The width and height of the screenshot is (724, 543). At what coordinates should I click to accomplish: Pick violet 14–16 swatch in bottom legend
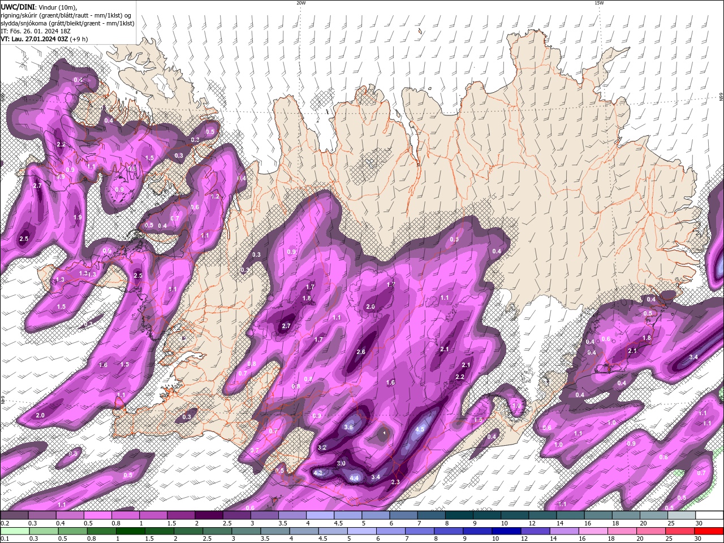click(564, 531)
